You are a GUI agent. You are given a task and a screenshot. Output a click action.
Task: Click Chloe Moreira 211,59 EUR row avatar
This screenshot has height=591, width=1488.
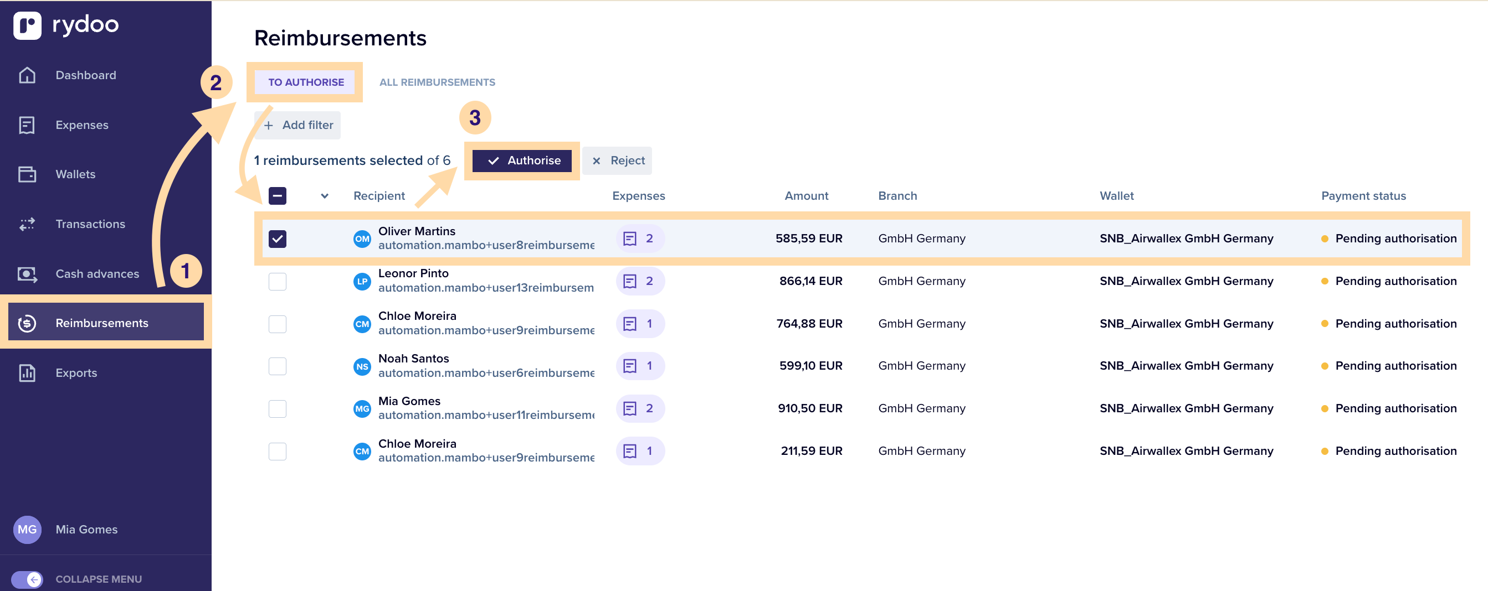click(362, 452)
